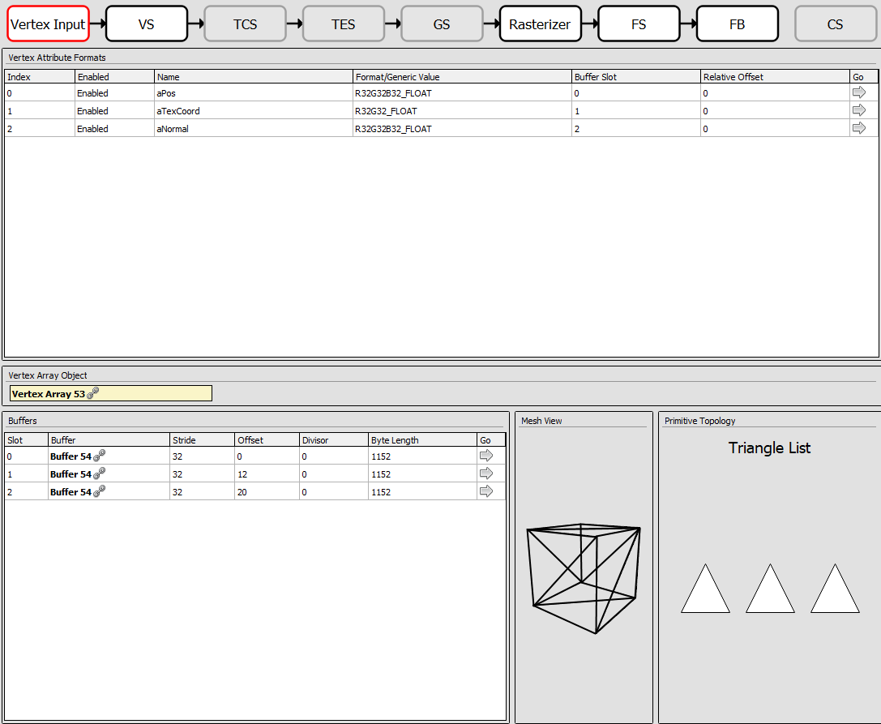The height and width of the screenshot is (724, 881).
Task: Click the Relative Offset column header
Action: tap(775, 77)
